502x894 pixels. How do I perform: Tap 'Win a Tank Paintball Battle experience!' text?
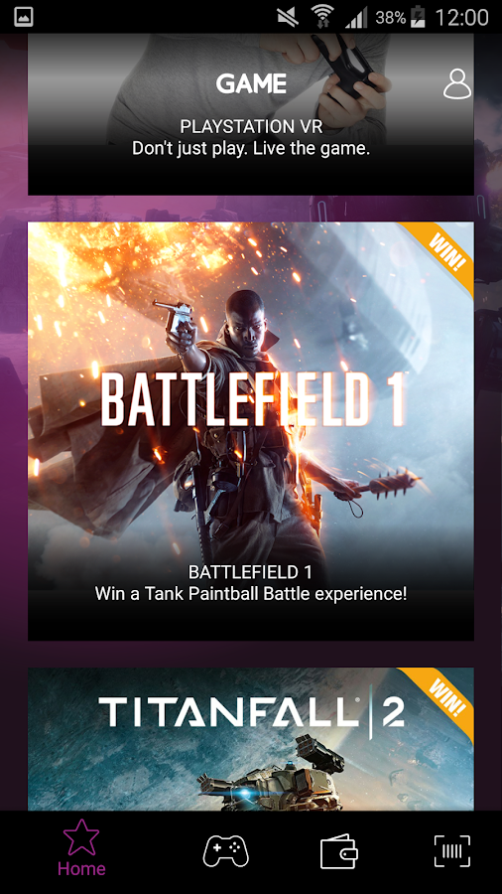click(251, 594)
